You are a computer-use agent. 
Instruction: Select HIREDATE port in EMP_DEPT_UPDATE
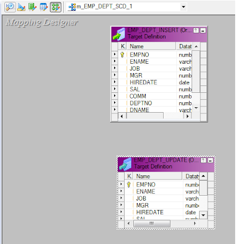click(149, 212)
